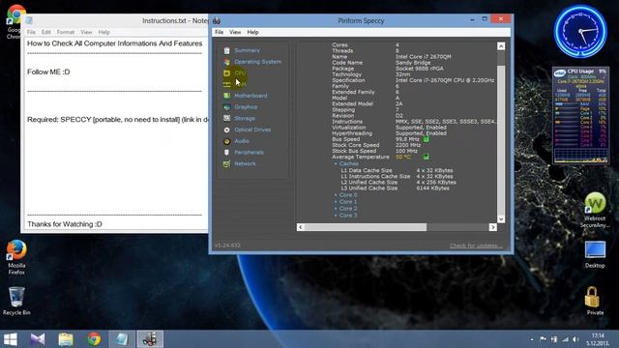Select the Recycle Bin desktop icon

pos(16,301)
